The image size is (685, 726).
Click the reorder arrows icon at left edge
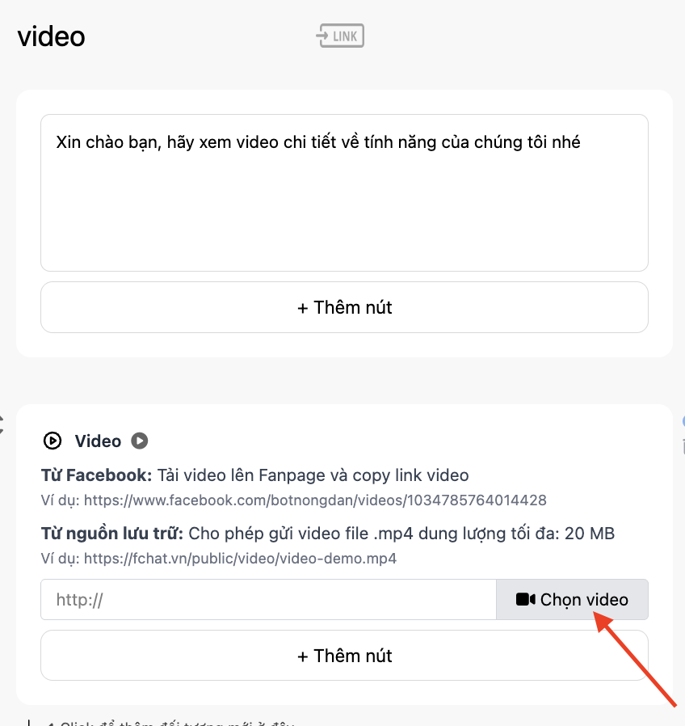[x=2, y=424]
